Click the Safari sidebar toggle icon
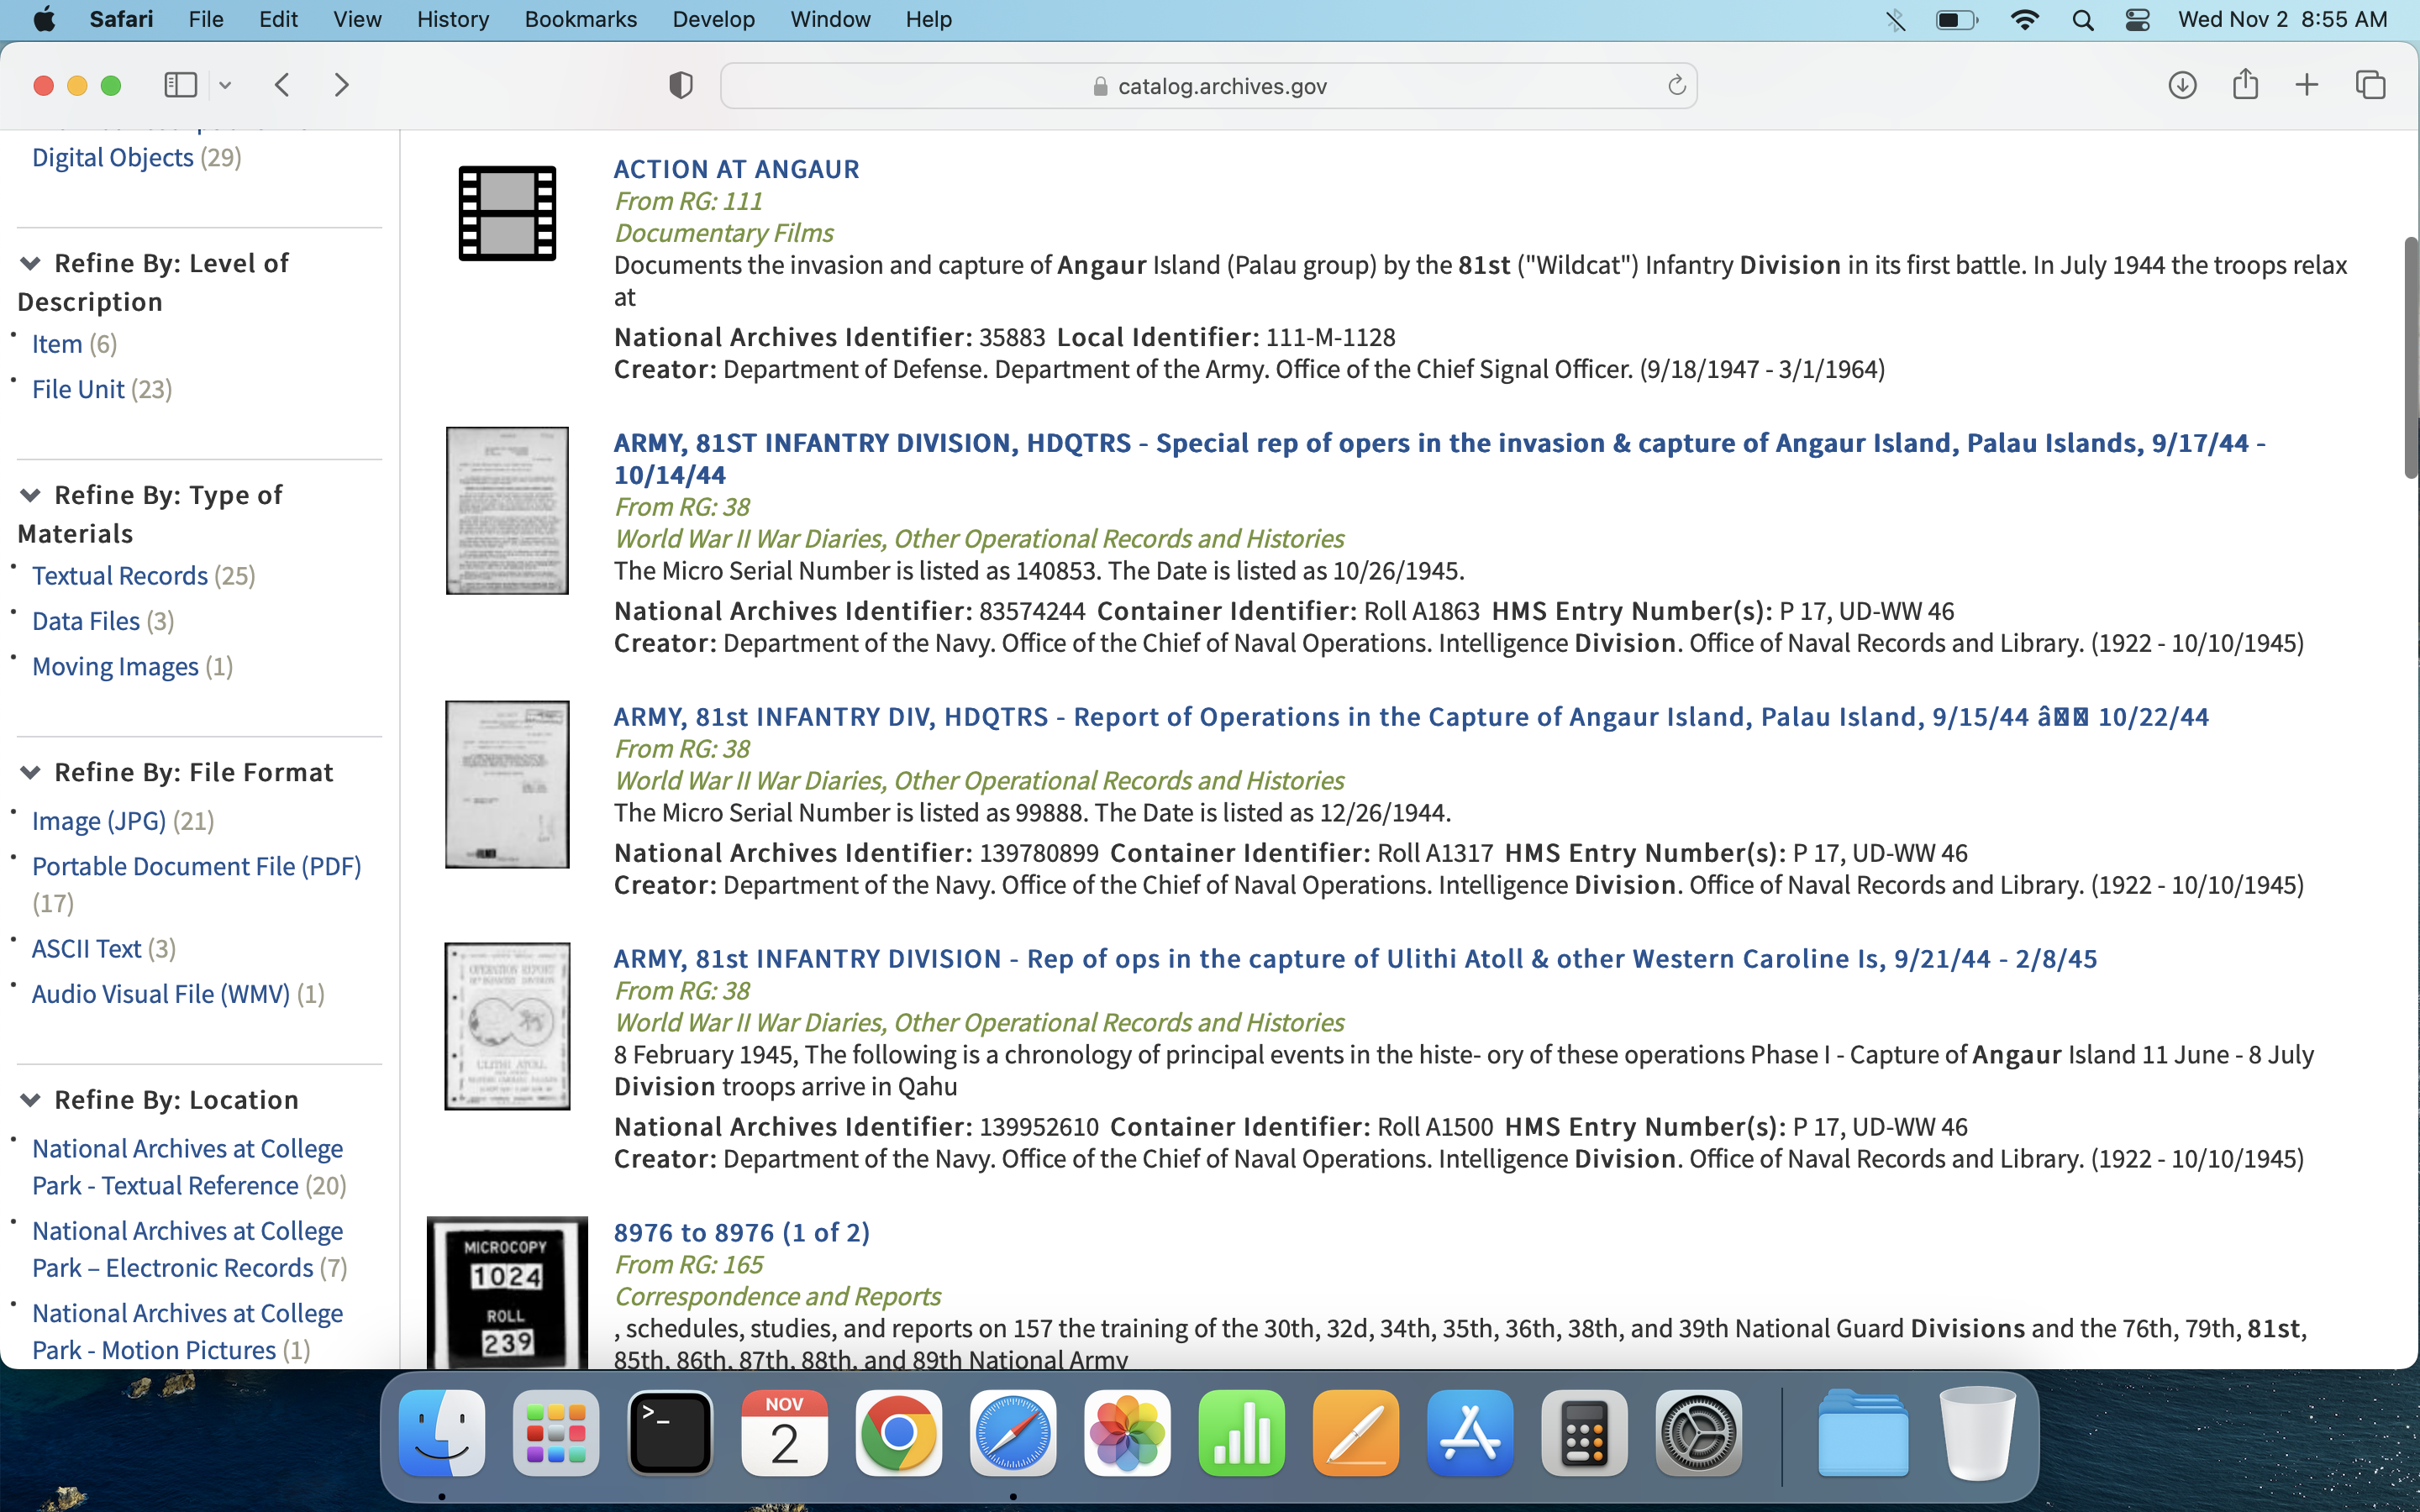 pyautogui.click(x=180, y=85)
